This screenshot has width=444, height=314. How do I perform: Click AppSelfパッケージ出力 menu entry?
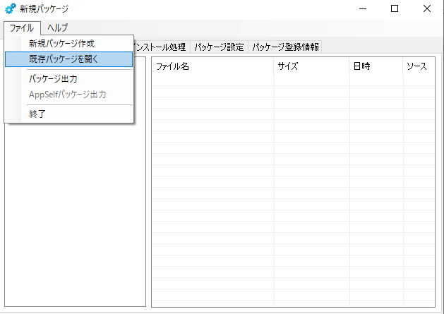point(68,95)
